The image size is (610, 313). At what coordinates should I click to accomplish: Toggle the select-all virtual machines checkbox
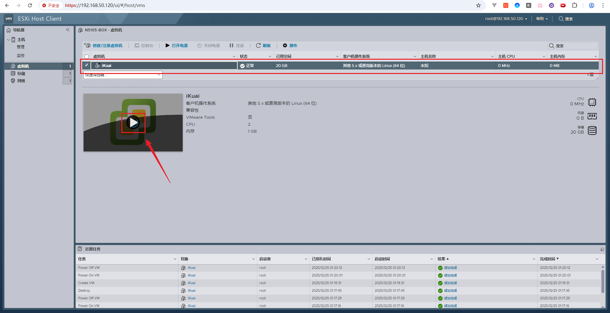[x=86, y=57]
